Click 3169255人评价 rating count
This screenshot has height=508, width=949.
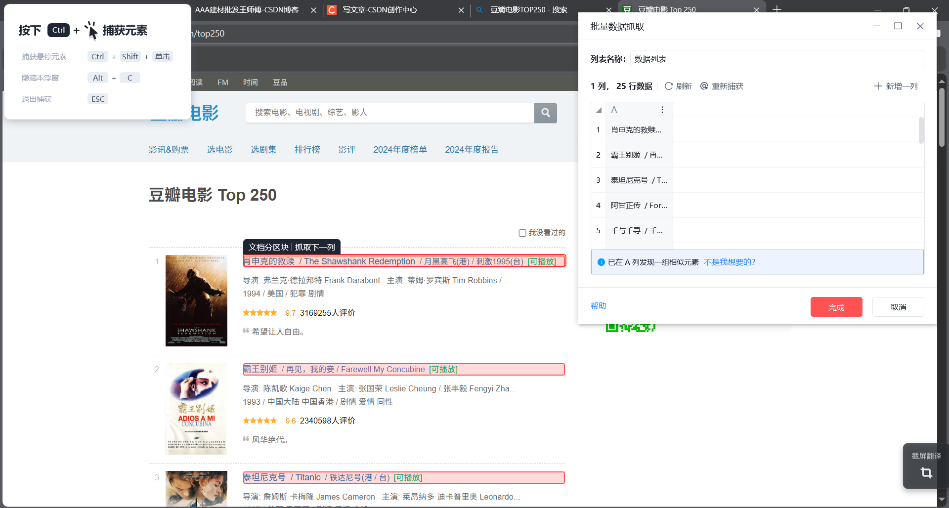[328, 313]
